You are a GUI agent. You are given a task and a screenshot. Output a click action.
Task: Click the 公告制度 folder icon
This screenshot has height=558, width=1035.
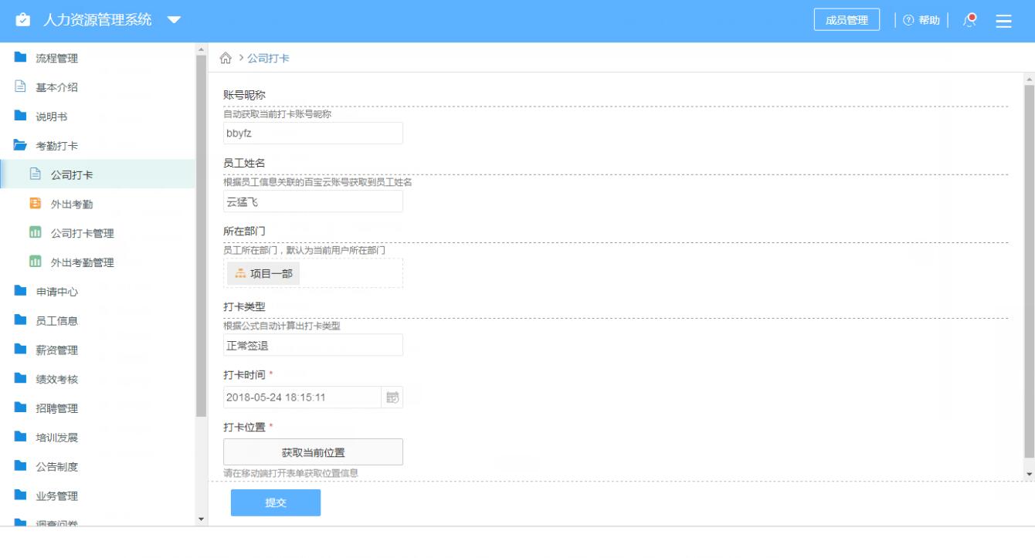click(x=22, y=467)
